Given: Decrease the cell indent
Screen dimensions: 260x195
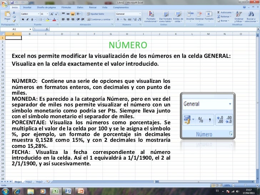Looking at the screenshot, I should (78, 19).
